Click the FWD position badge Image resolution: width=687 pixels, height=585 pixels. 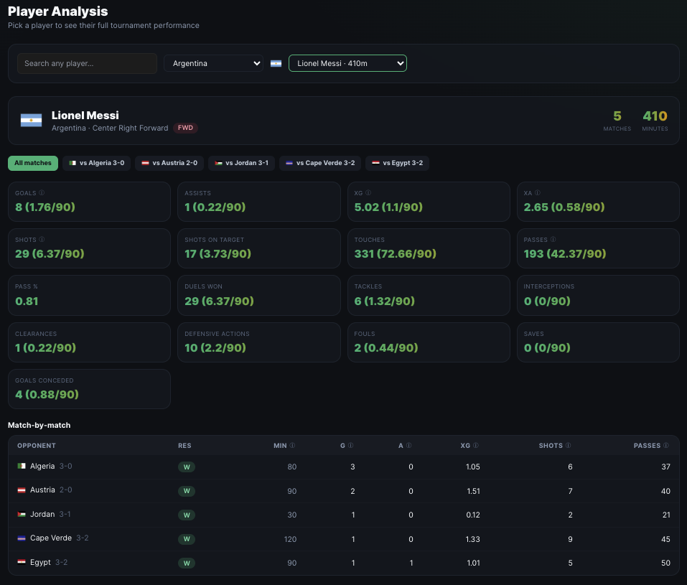click(185, 128)
